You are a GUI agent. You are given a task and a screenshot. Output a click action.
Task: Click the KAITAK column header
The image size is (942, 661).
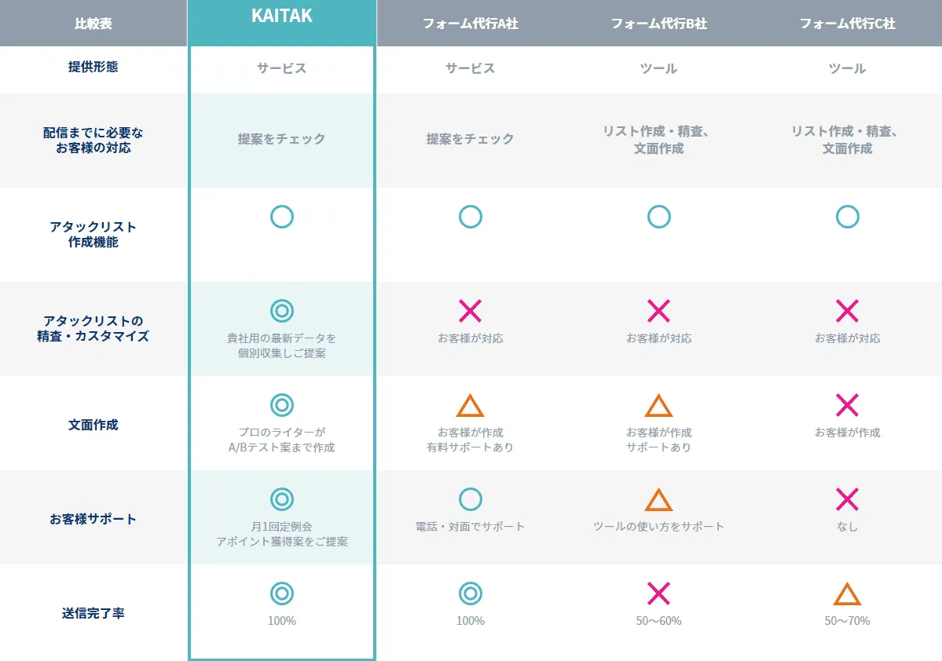[281, 17]
